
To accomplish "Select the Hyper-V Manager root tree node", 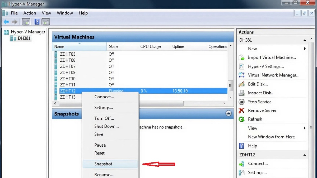I will [25, 32].
